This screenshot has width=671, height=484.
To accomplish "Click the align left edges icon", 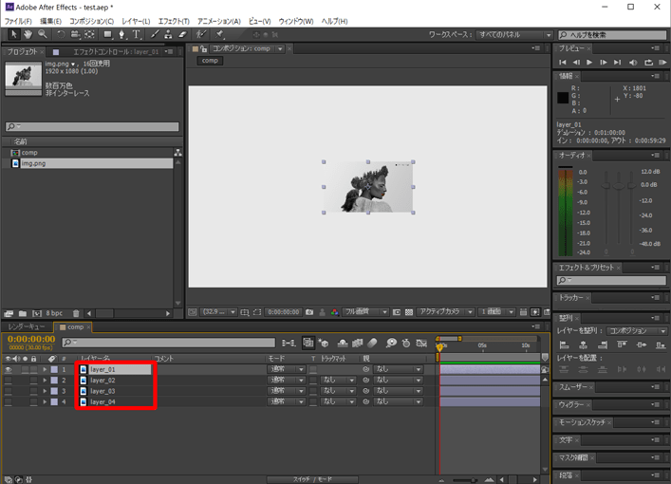I will click(565, 344).
